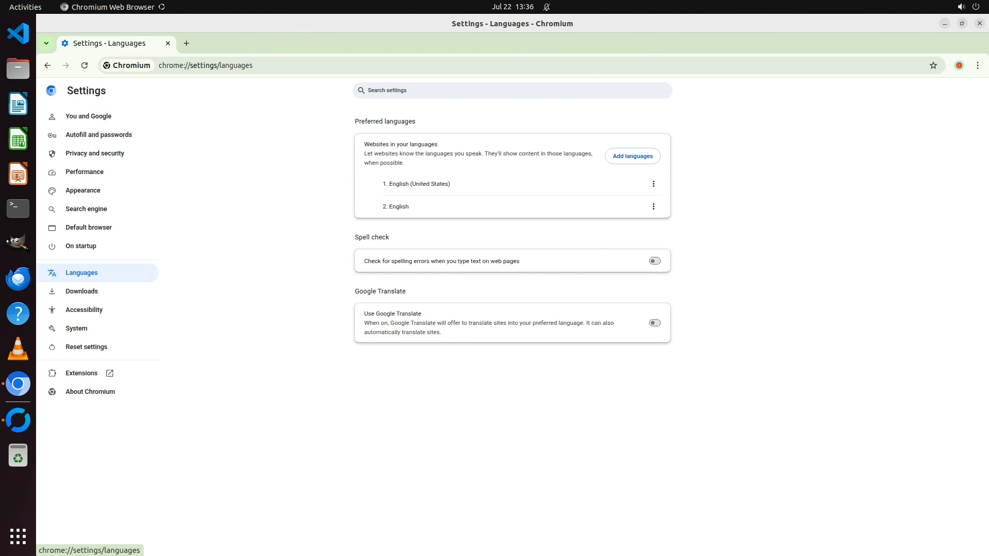Click the Search settings input field

(512, 91)
